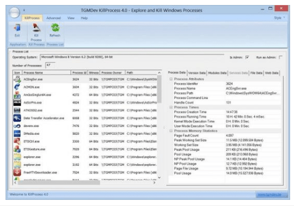This screenshot has height=206, width=294.
Task: Refresh the process list
Action: [55, 27]
